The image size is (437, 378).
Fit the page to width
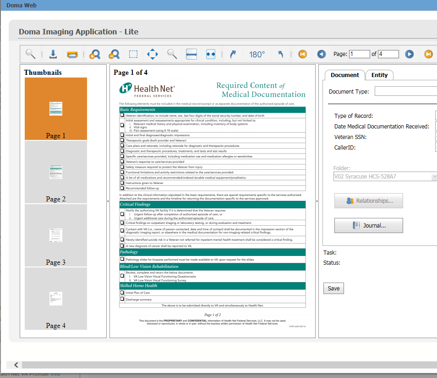(x=191, y=55)
